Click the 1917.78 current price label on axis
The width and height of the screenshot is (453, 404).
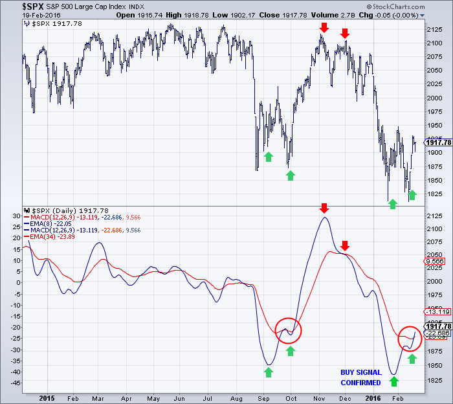[438, 142]
